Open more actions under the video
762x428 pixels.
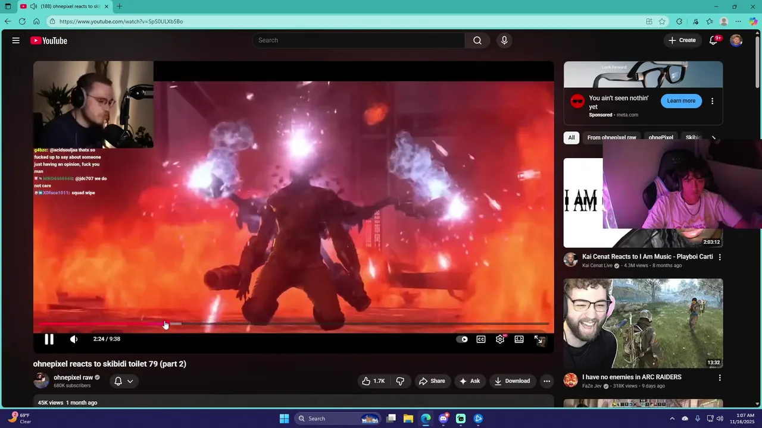pyautogui.click(x=546, y=381)
